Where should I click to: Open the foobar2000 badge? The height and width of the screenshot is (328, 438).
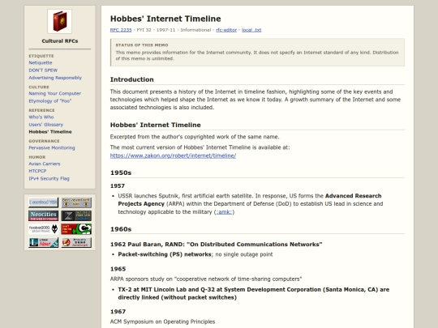pos(43,229)
